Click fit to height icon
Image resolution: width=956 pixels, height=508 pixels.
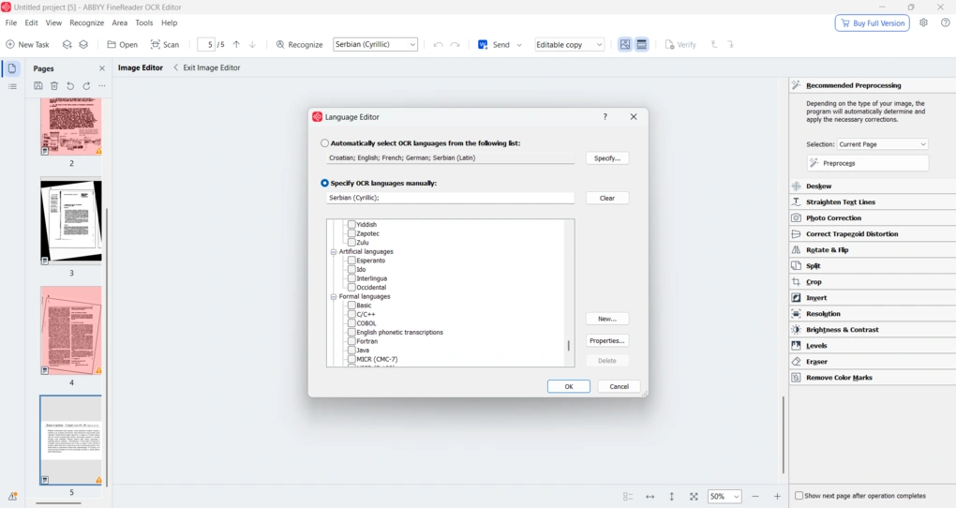(x=671, y=497)
